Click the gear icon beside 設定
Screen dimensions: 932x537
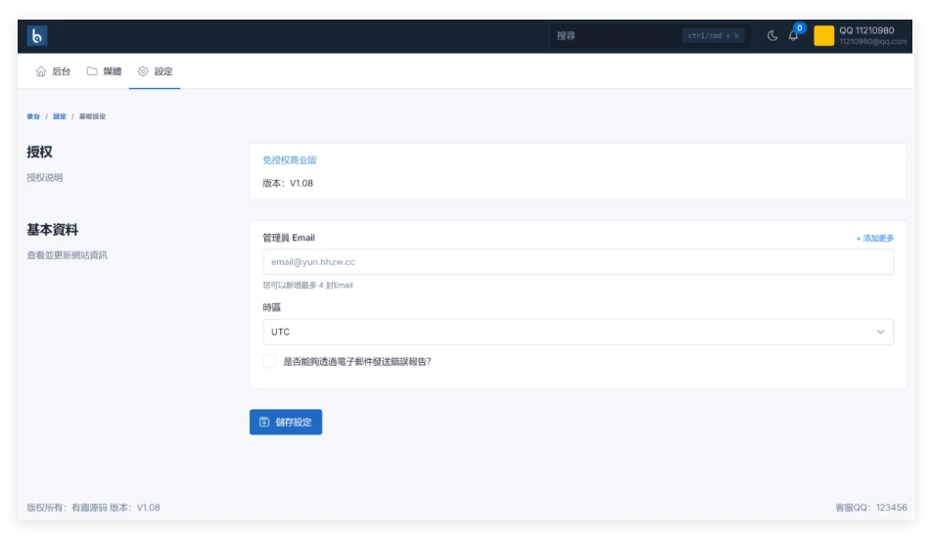click(x=143, y=71)
